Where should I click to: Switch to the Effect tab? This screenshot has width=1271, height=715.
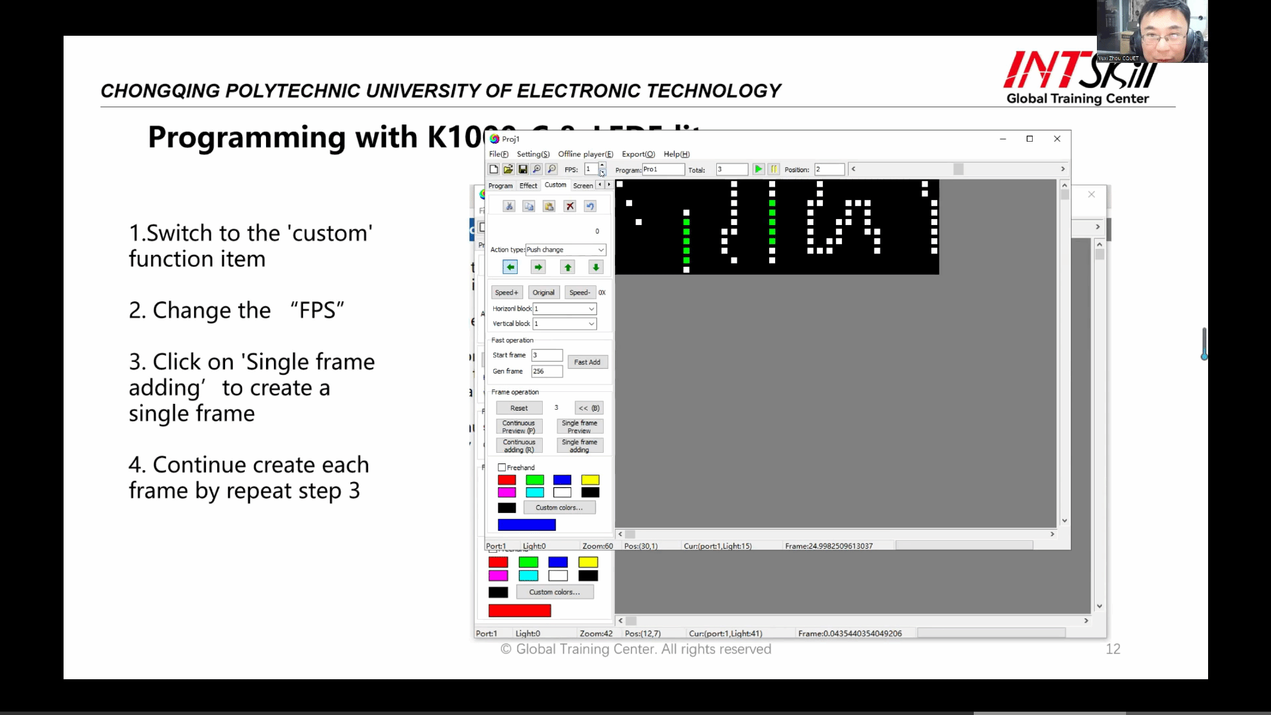(x=528, y=186)
